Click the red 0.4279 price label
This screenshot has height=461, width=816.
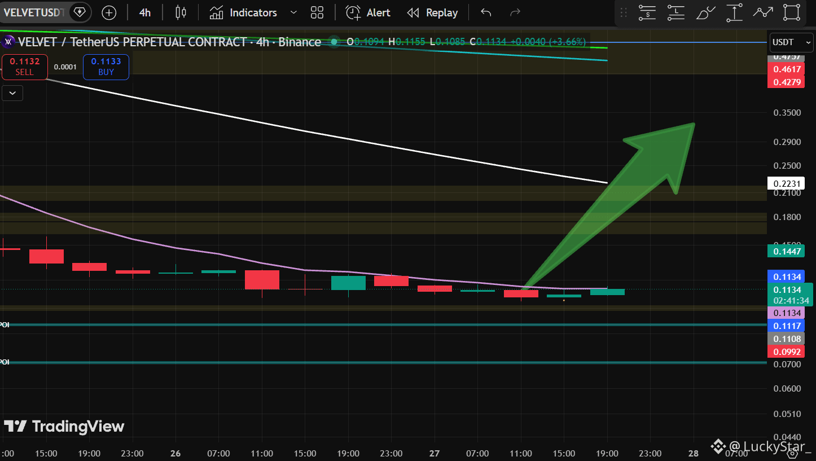pyautogui.click(x=787, y=82)
